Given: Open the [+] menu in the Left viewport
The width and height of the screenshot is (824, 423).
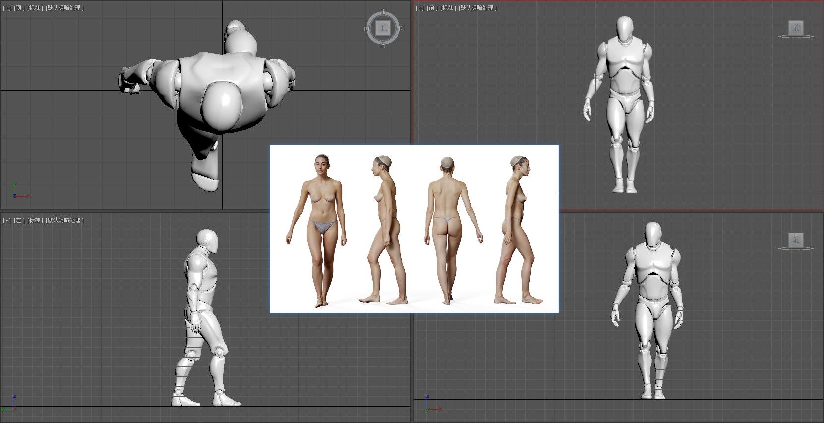Looking at the screenshot, I should click(7, 220).
